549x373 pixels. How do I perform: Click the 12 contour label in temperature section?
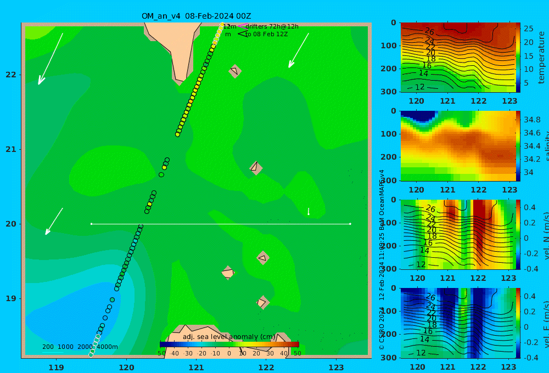pyautogui.click(x=419, y=87)
